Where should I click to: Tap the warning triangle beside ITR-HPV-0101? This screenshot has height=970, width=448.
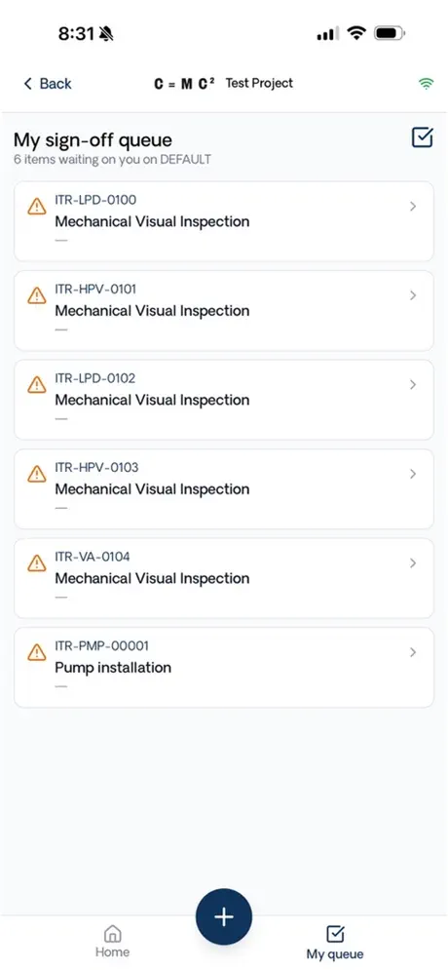coord(37,295)
